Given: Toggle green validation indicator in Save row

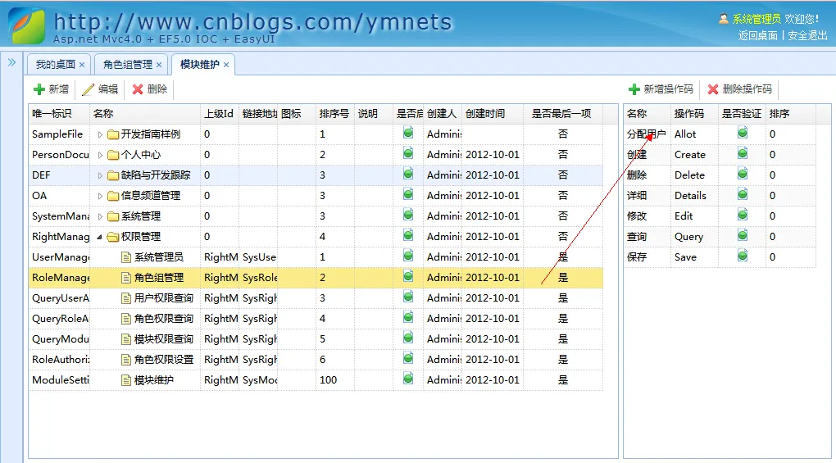Looking at the screenshot, I should 743,256.
